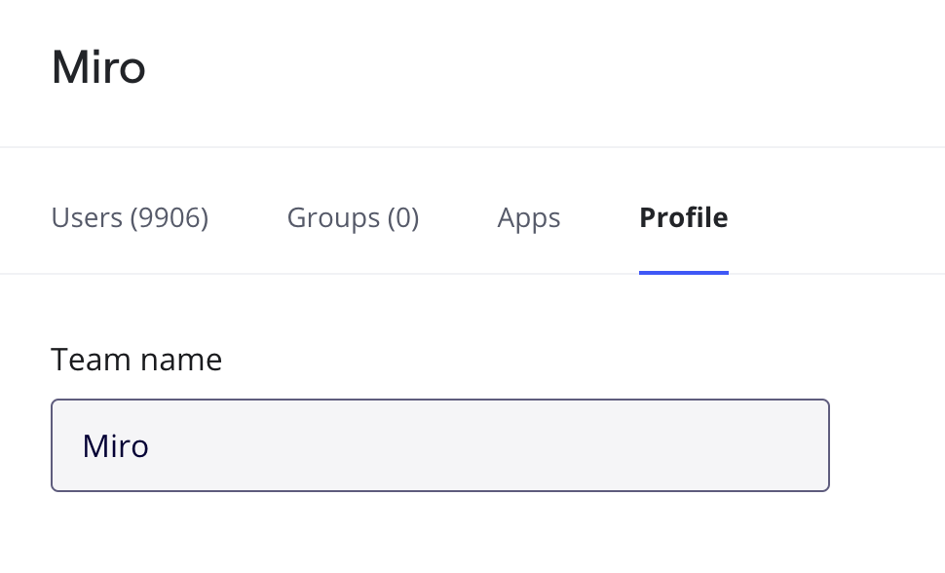Place cursor in the Miro text box
This screenshot has width=945, height=573.
tap(439, 445)
